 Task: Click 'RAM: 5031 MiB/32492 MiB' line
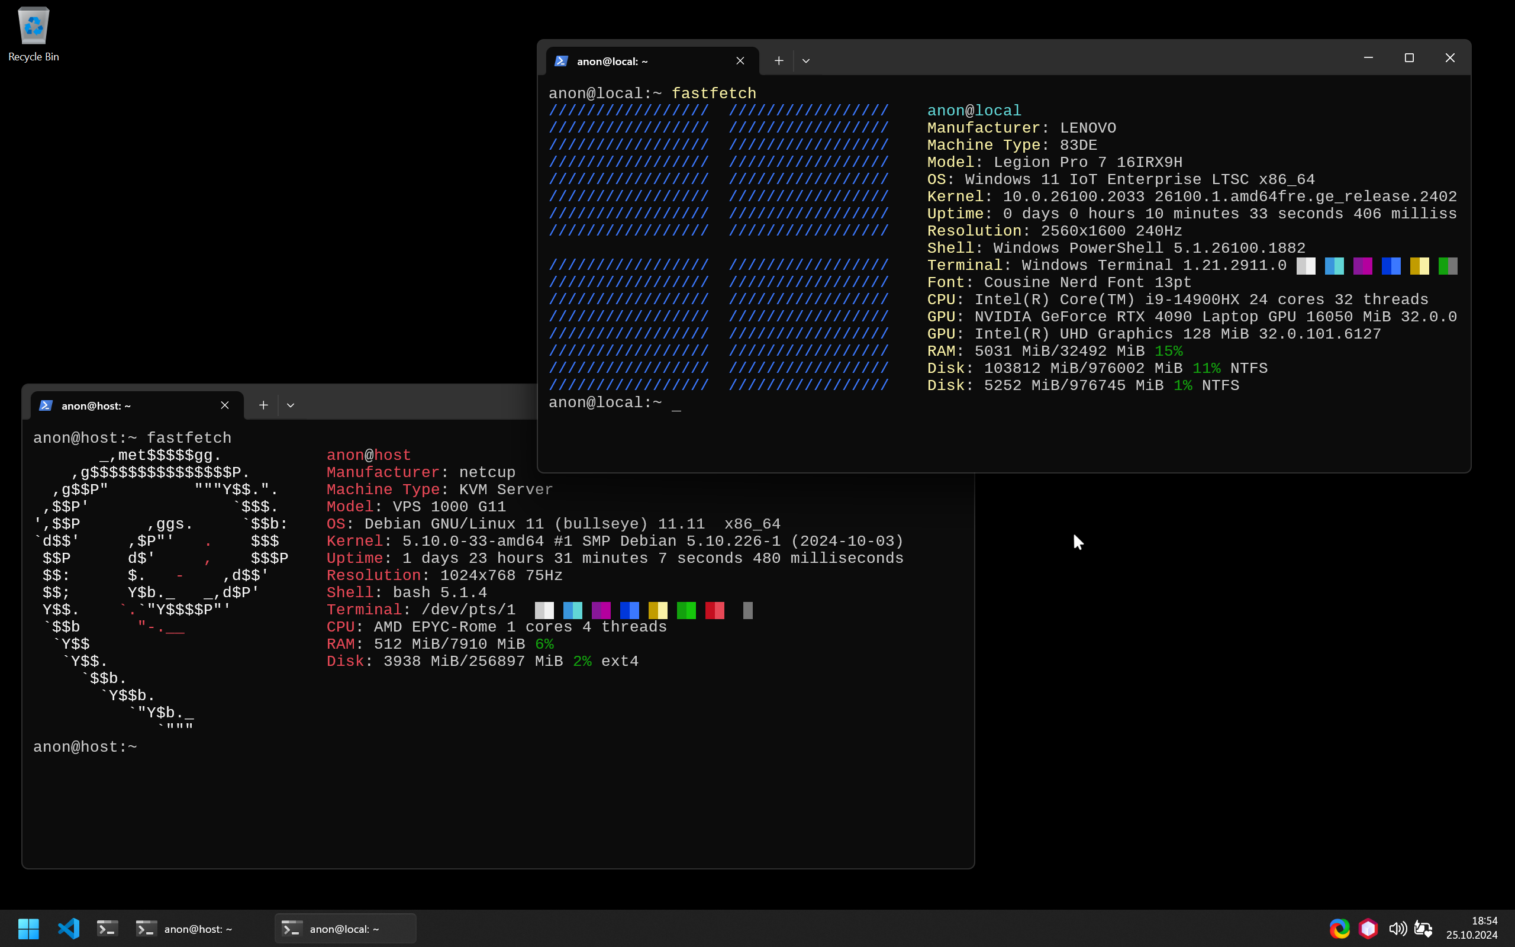tap(1054, 351)
